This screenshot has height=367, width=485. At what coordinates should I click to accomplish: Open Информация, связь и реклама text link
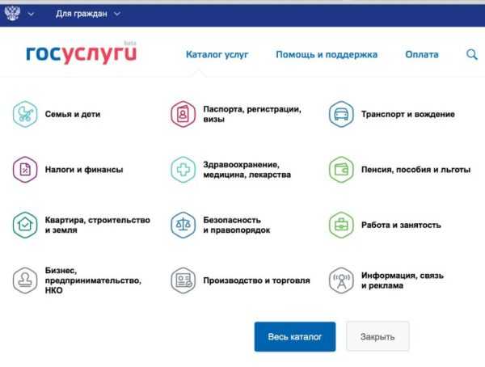tap(403, 281)
